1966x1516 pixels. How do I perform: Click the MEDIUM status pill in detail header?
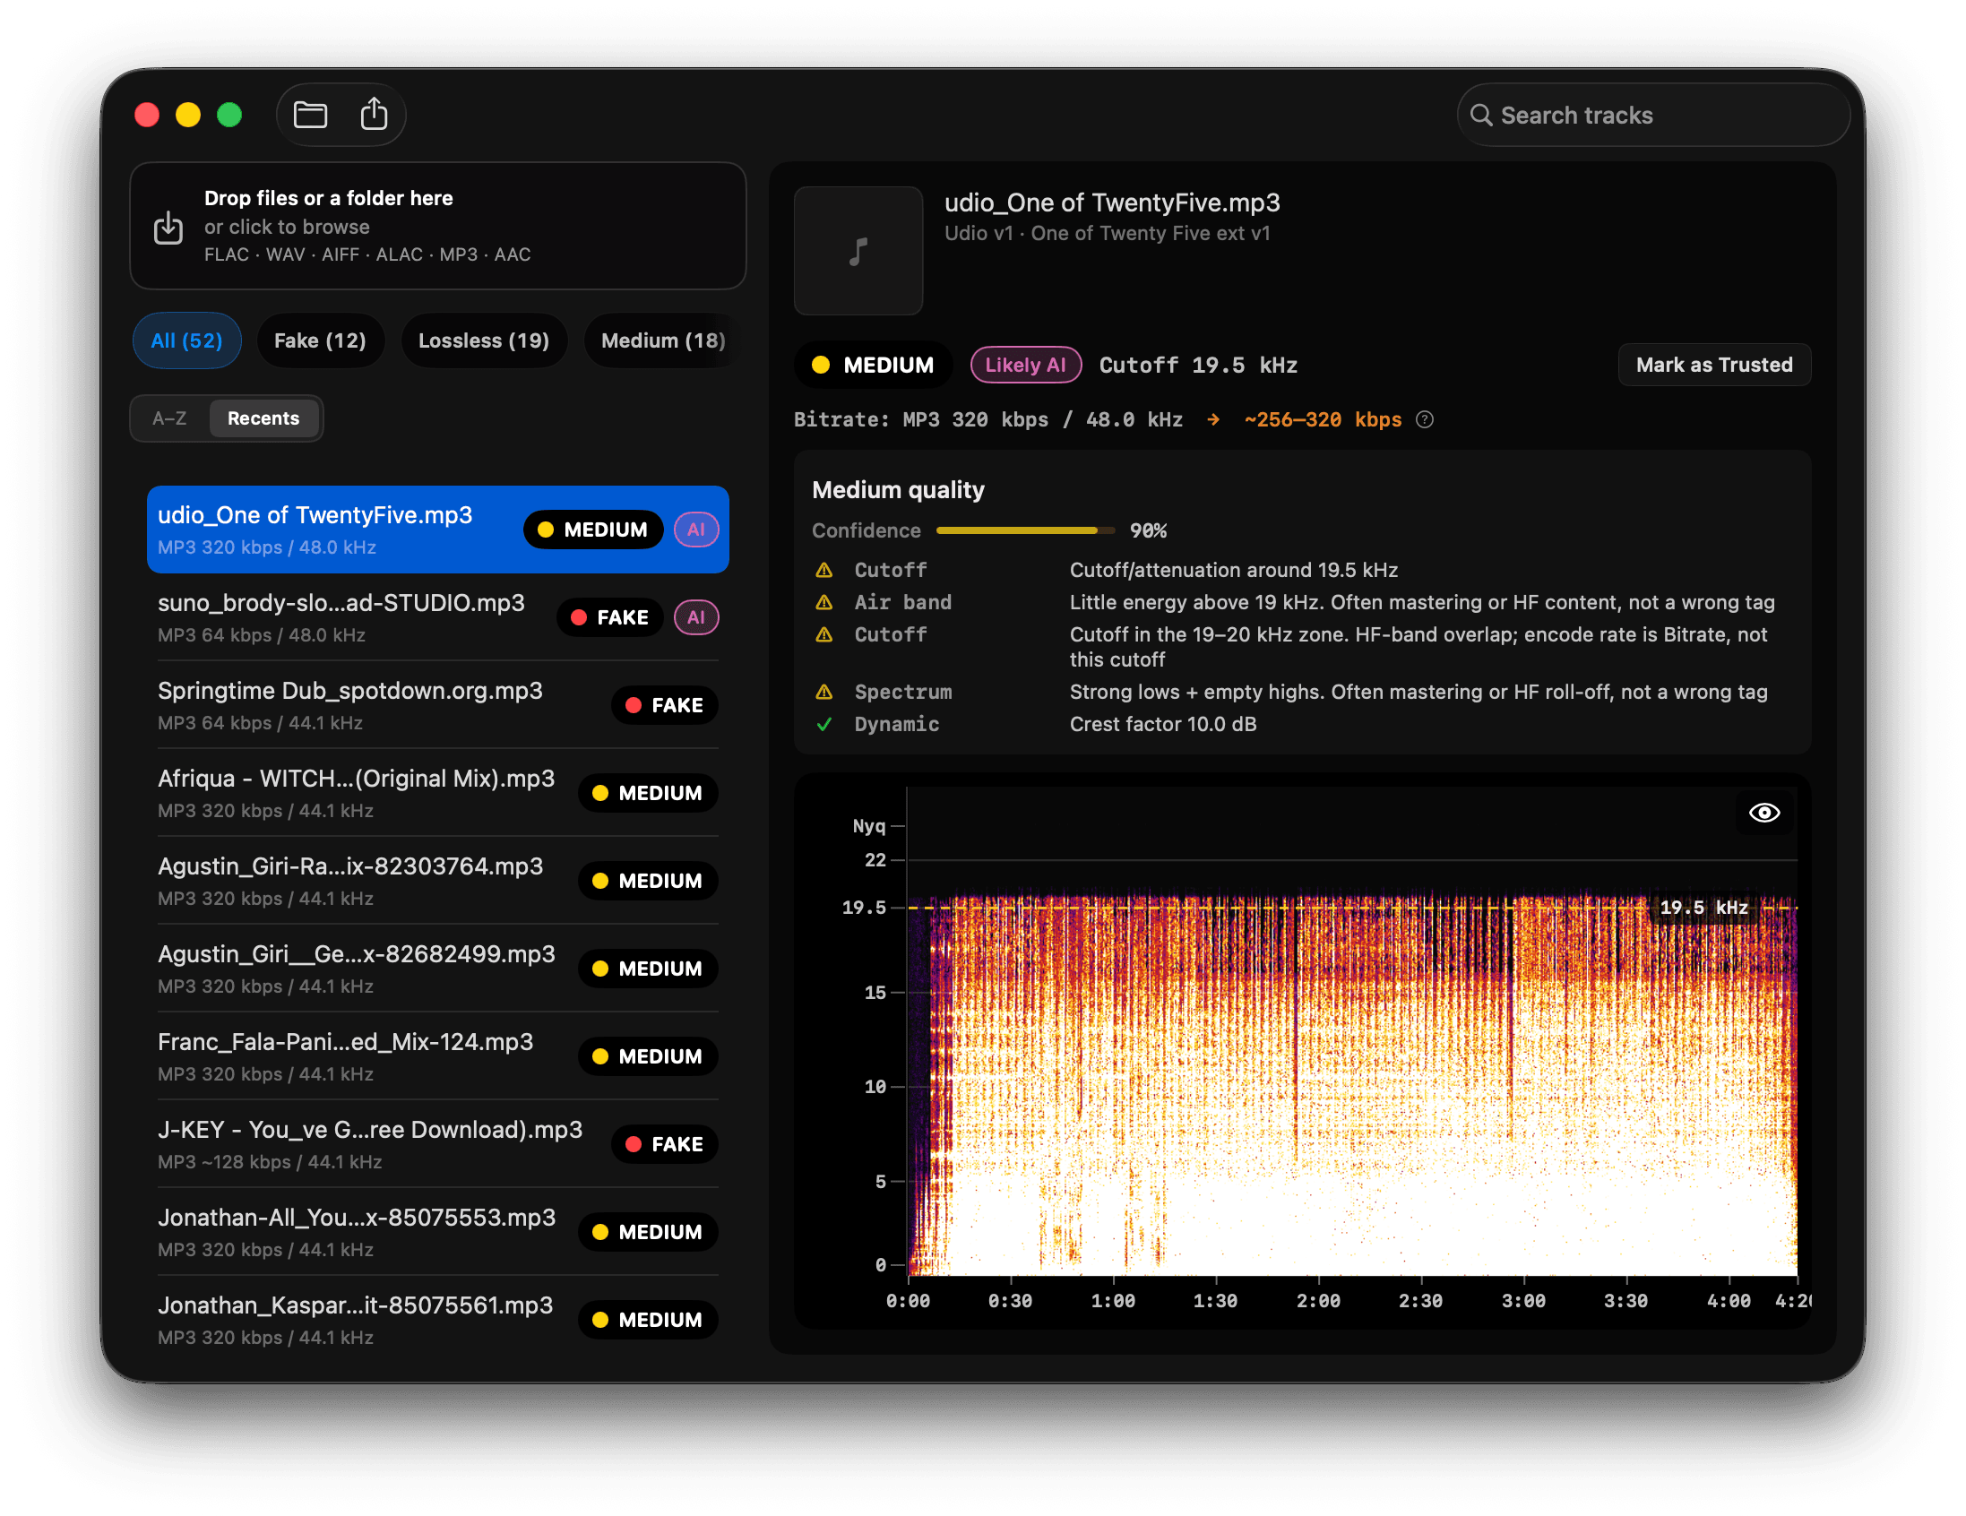coord(872,365)
